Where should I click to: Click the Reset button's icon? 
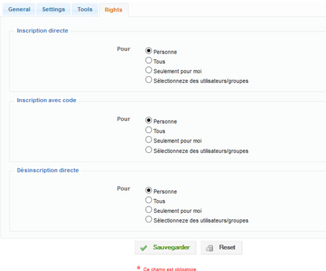209,248
